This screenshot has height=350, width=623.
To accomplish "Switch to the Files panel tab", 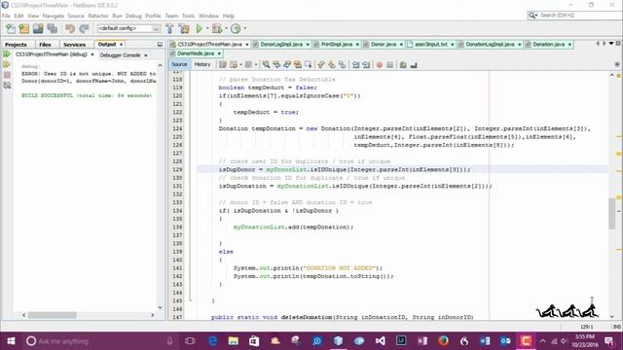I will pos(45,45).
